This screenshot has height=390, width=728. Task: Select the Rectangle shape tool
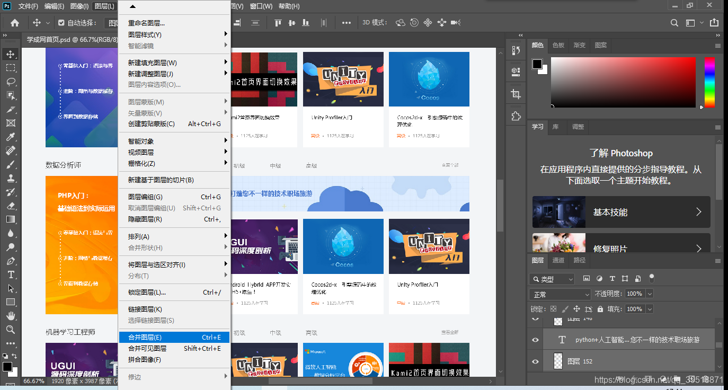[x=11, y=302]
